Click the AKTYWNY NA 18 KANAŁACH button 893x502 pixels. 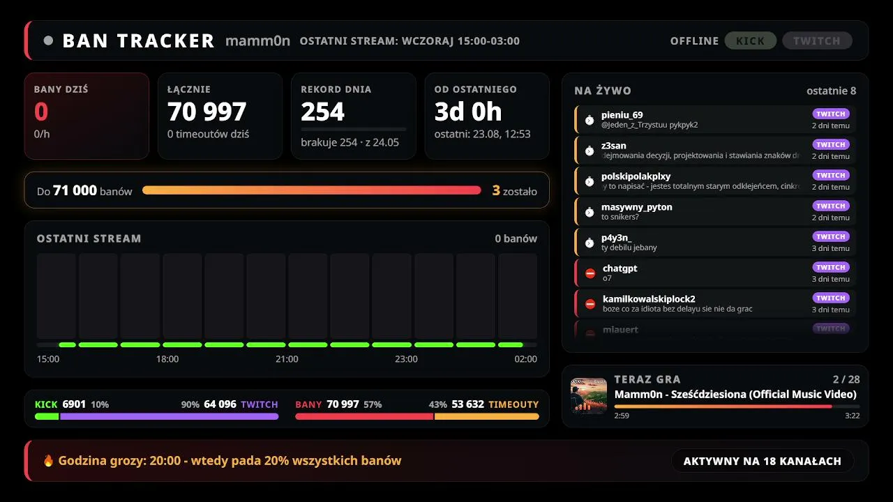(x=763, y=461)
